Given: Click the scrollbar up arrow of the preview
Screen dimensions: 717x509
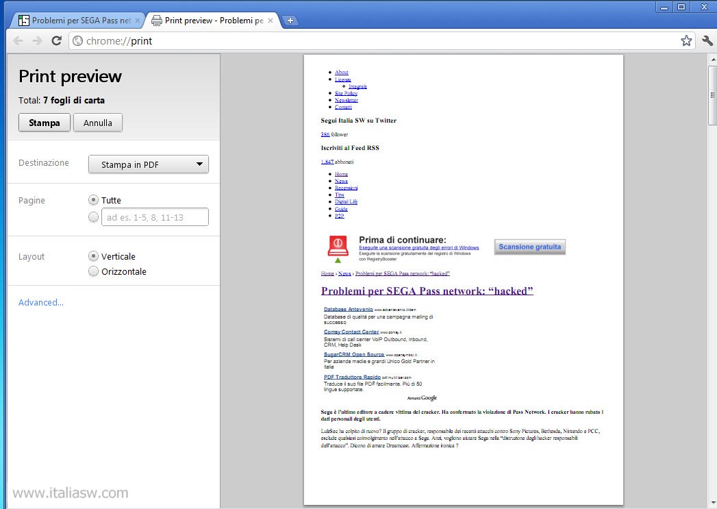Looking at the screenshot, I should (x=712, y=60).
